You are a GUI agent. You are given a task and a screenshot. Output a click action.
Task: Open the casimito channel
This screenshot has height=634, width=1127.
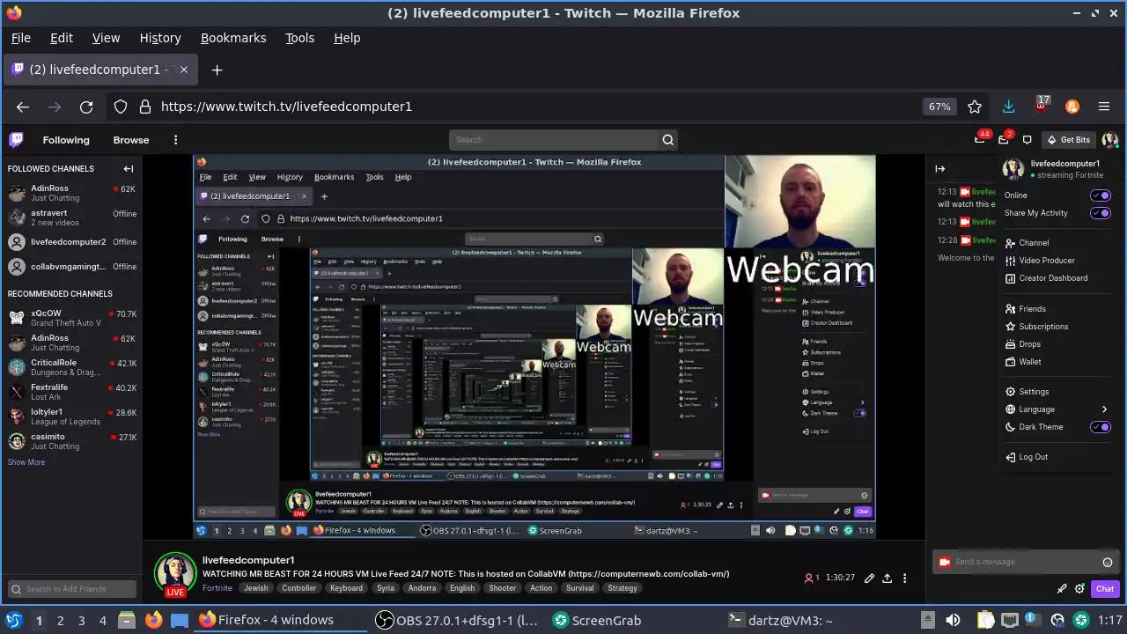pos(70,441)
